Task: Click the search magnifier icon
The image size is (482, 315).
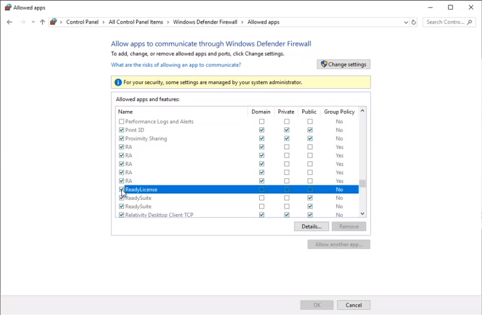Action: [x=470, y=22]
